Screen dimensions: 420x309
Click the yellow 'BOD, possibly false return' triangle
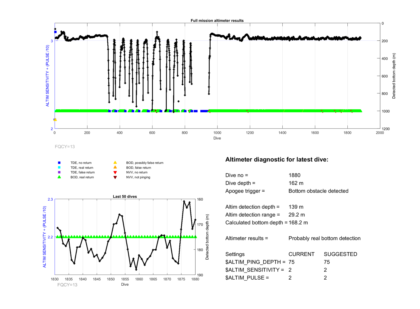tap(115, 163)
